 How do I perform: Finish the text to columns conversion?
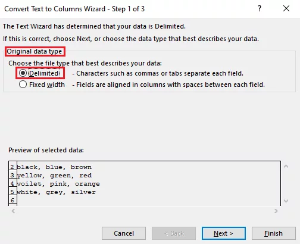[274, 233]
